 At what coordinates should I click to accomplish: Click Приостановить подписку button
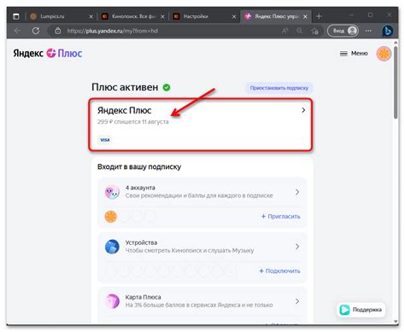(x=279, y=88)
